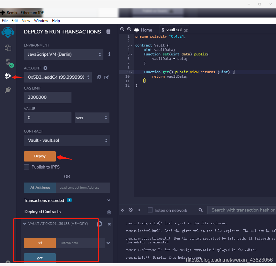Open the settings gear icon in the sidebar
276x266 pixels.
(x=8, y=262)
